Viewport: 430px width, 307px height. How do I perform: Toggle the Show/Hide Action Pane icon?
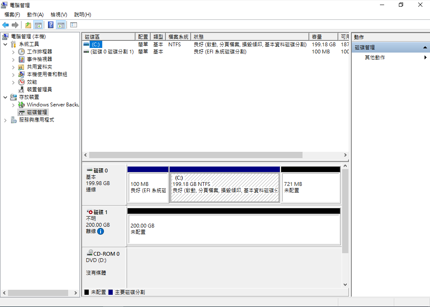tap(61, 25)
